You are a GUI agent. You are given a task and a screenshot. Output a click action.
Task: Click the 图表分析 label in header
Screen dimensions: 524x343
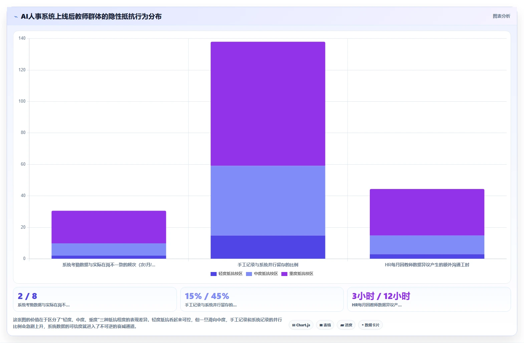(501, 16)
